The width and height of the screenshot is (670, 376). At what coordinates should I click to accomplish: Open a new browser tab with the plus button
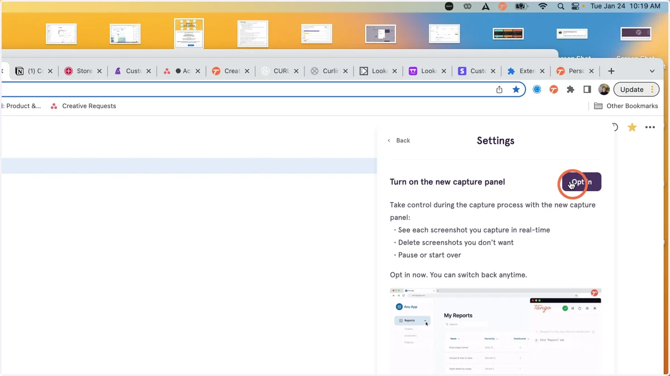[x=611, y=71]
